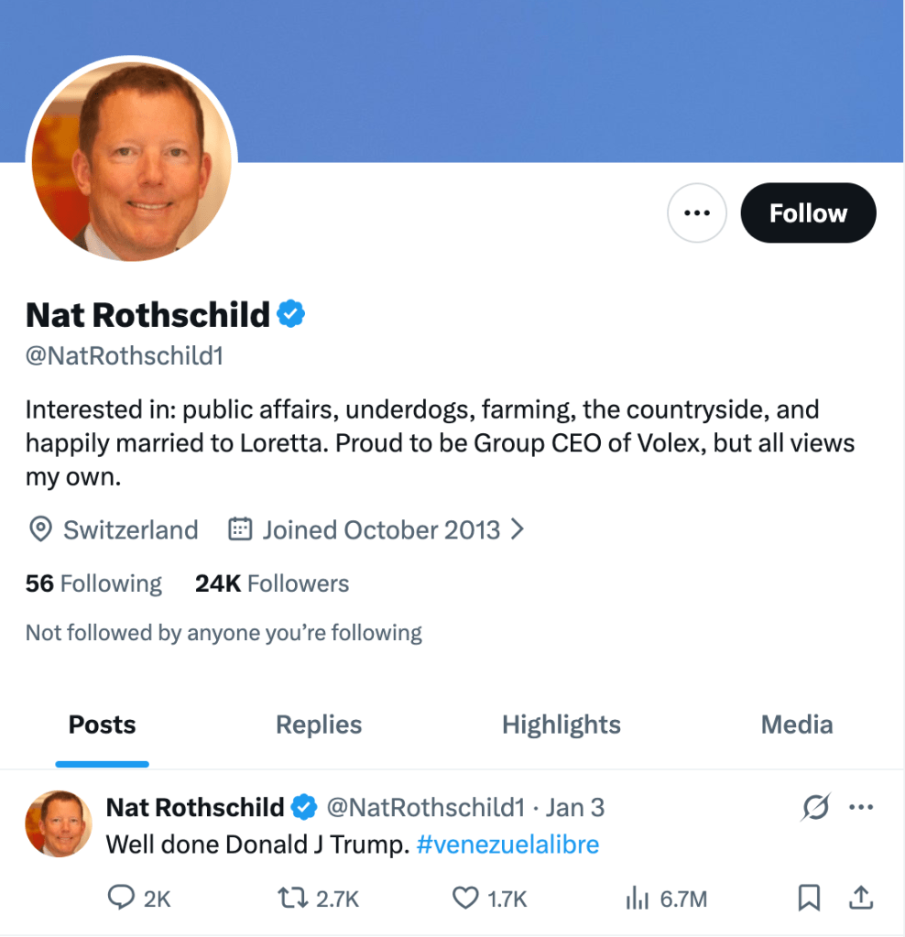Select the Media tab
This screenshot has width=905, height=937.
click(797, 725)
